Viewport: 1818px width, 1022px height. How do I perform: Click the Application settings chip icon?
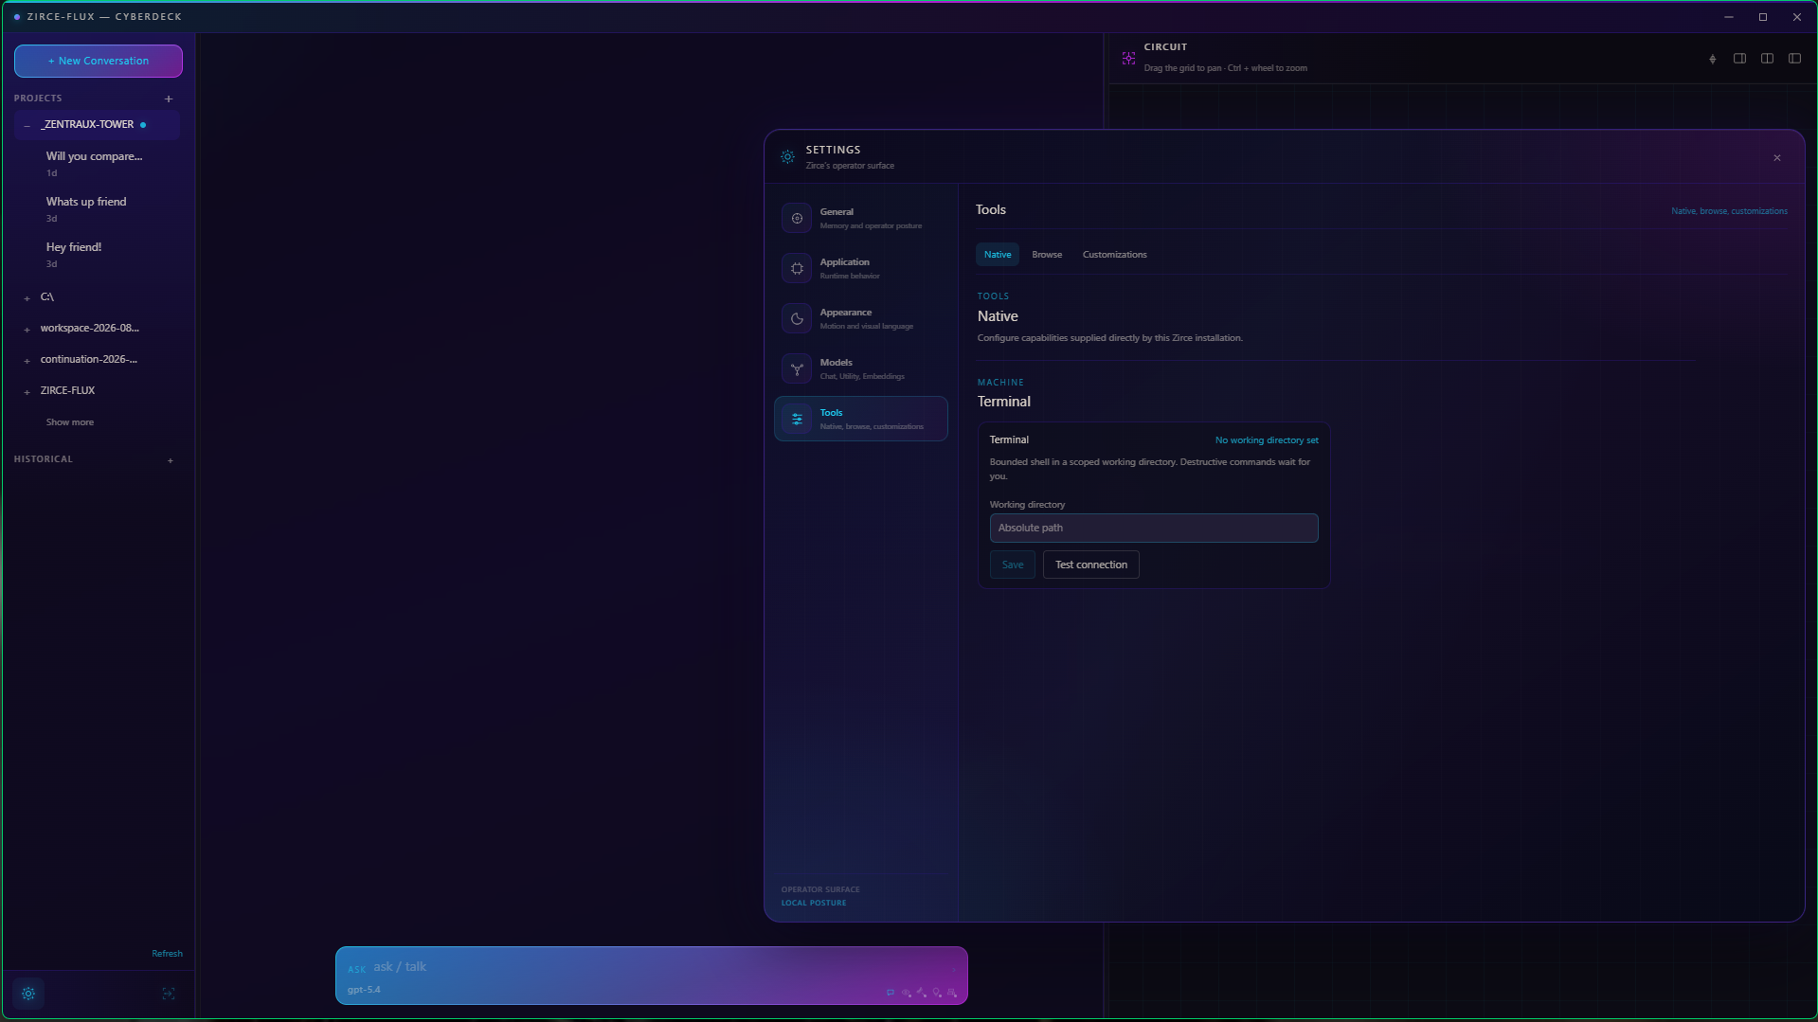(797, 268)
